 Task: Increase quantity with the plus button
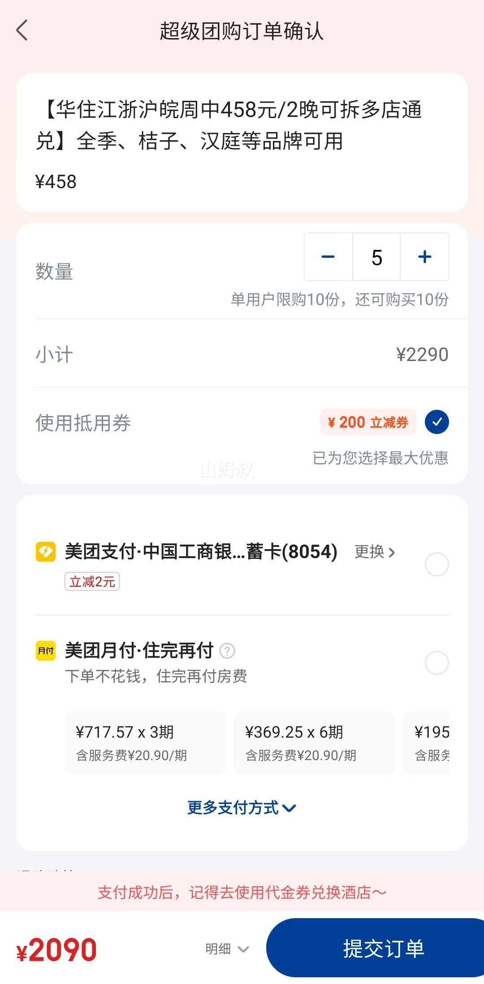click(x=424, y=257)
